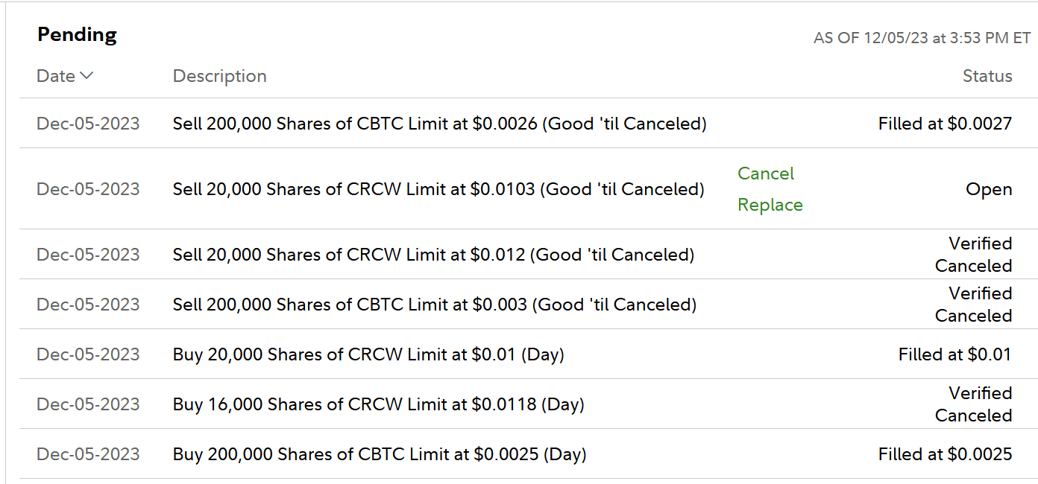
Task: Cancel the open CRCW sell order
Action: (766, 173)
